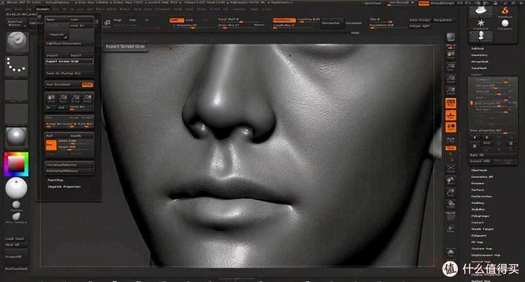Toggle the first orange right shelf button

point(451,103)
